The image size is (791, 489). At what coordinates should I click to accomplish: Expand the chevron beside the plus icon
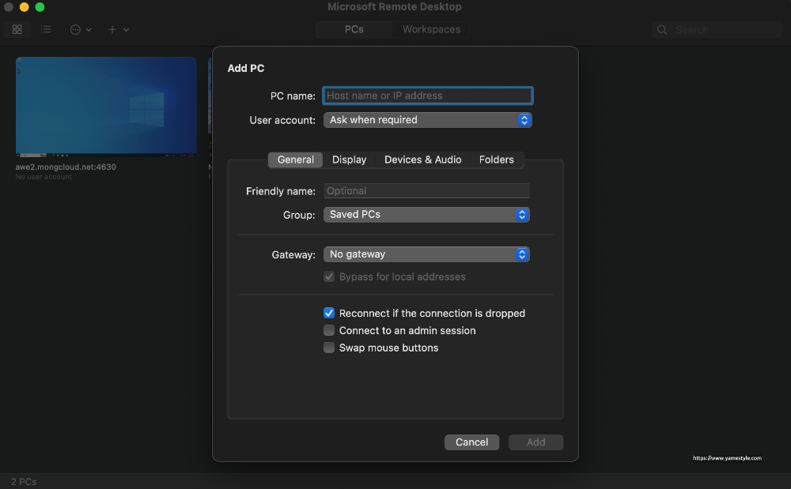coord(126,30)
